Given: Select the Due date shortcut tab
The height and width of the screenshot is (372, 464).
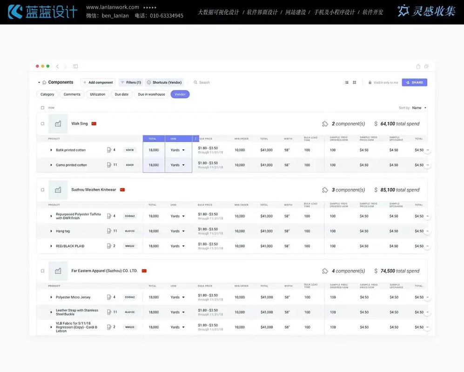Looking at the screenshot, I should tap(121, 94).
